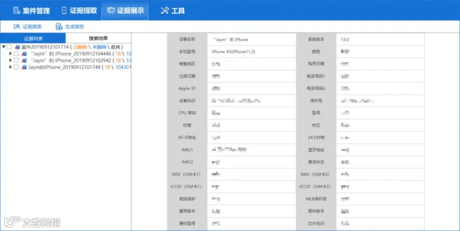Click the Apple ID label cell
Image resolution: width=460 pixels, height=231 pixels.
(x=187, y=88)
